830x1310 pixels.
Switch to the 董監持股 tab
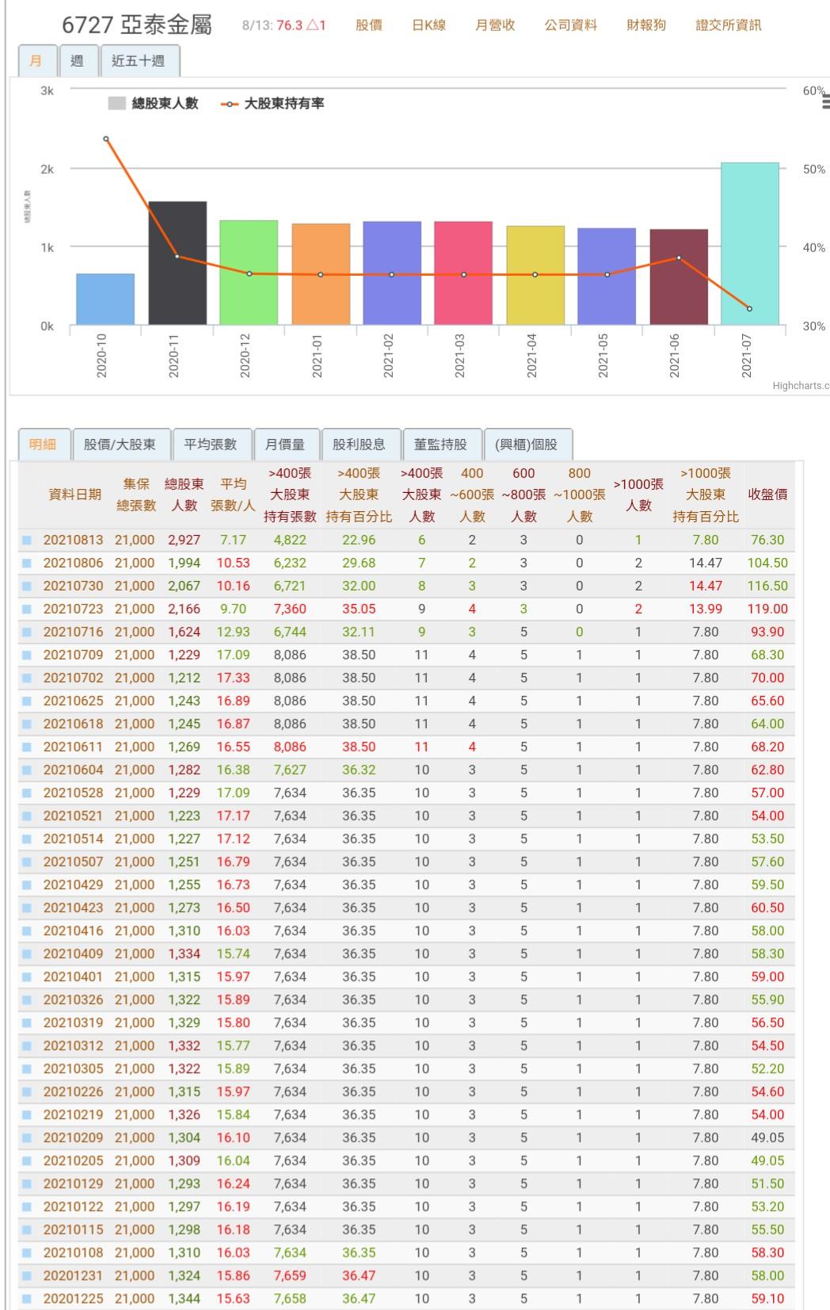(440, 445)
